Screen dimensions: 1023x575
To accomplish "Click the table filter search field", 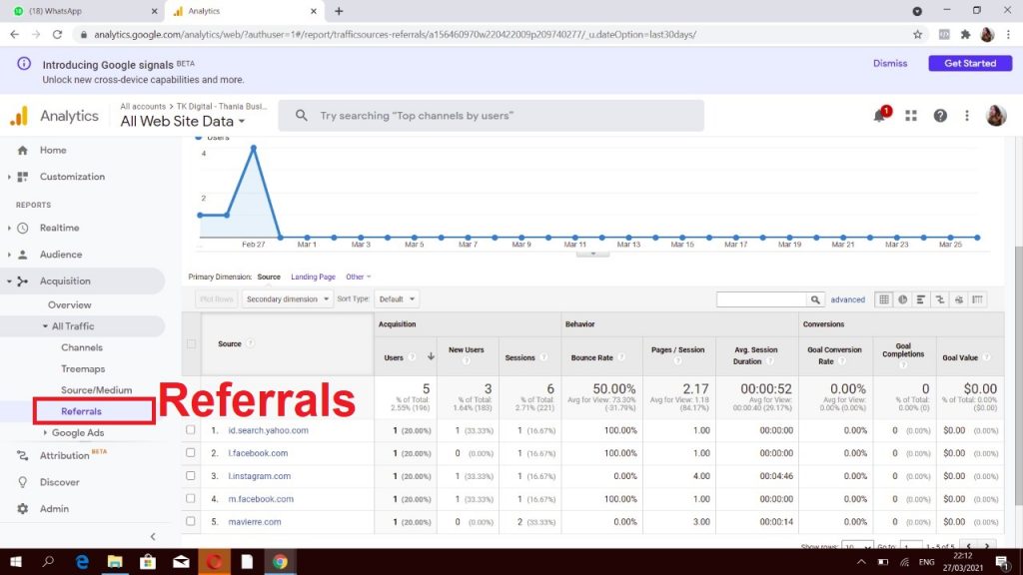I will click(x=760, y=299).
